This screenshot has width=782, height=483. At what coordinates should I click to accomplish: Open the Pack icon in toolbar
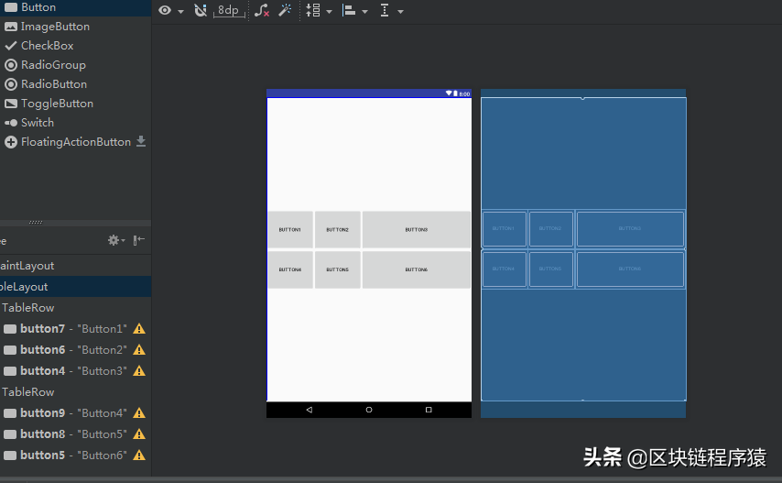click(x=313, y=10)
